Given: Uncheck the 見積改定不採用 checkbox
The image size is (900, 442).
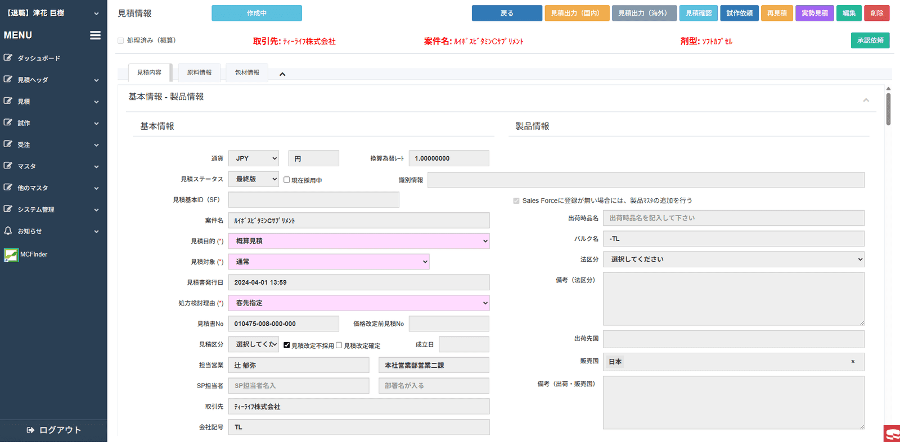Looking at the screenshot, I should point(287,345).
